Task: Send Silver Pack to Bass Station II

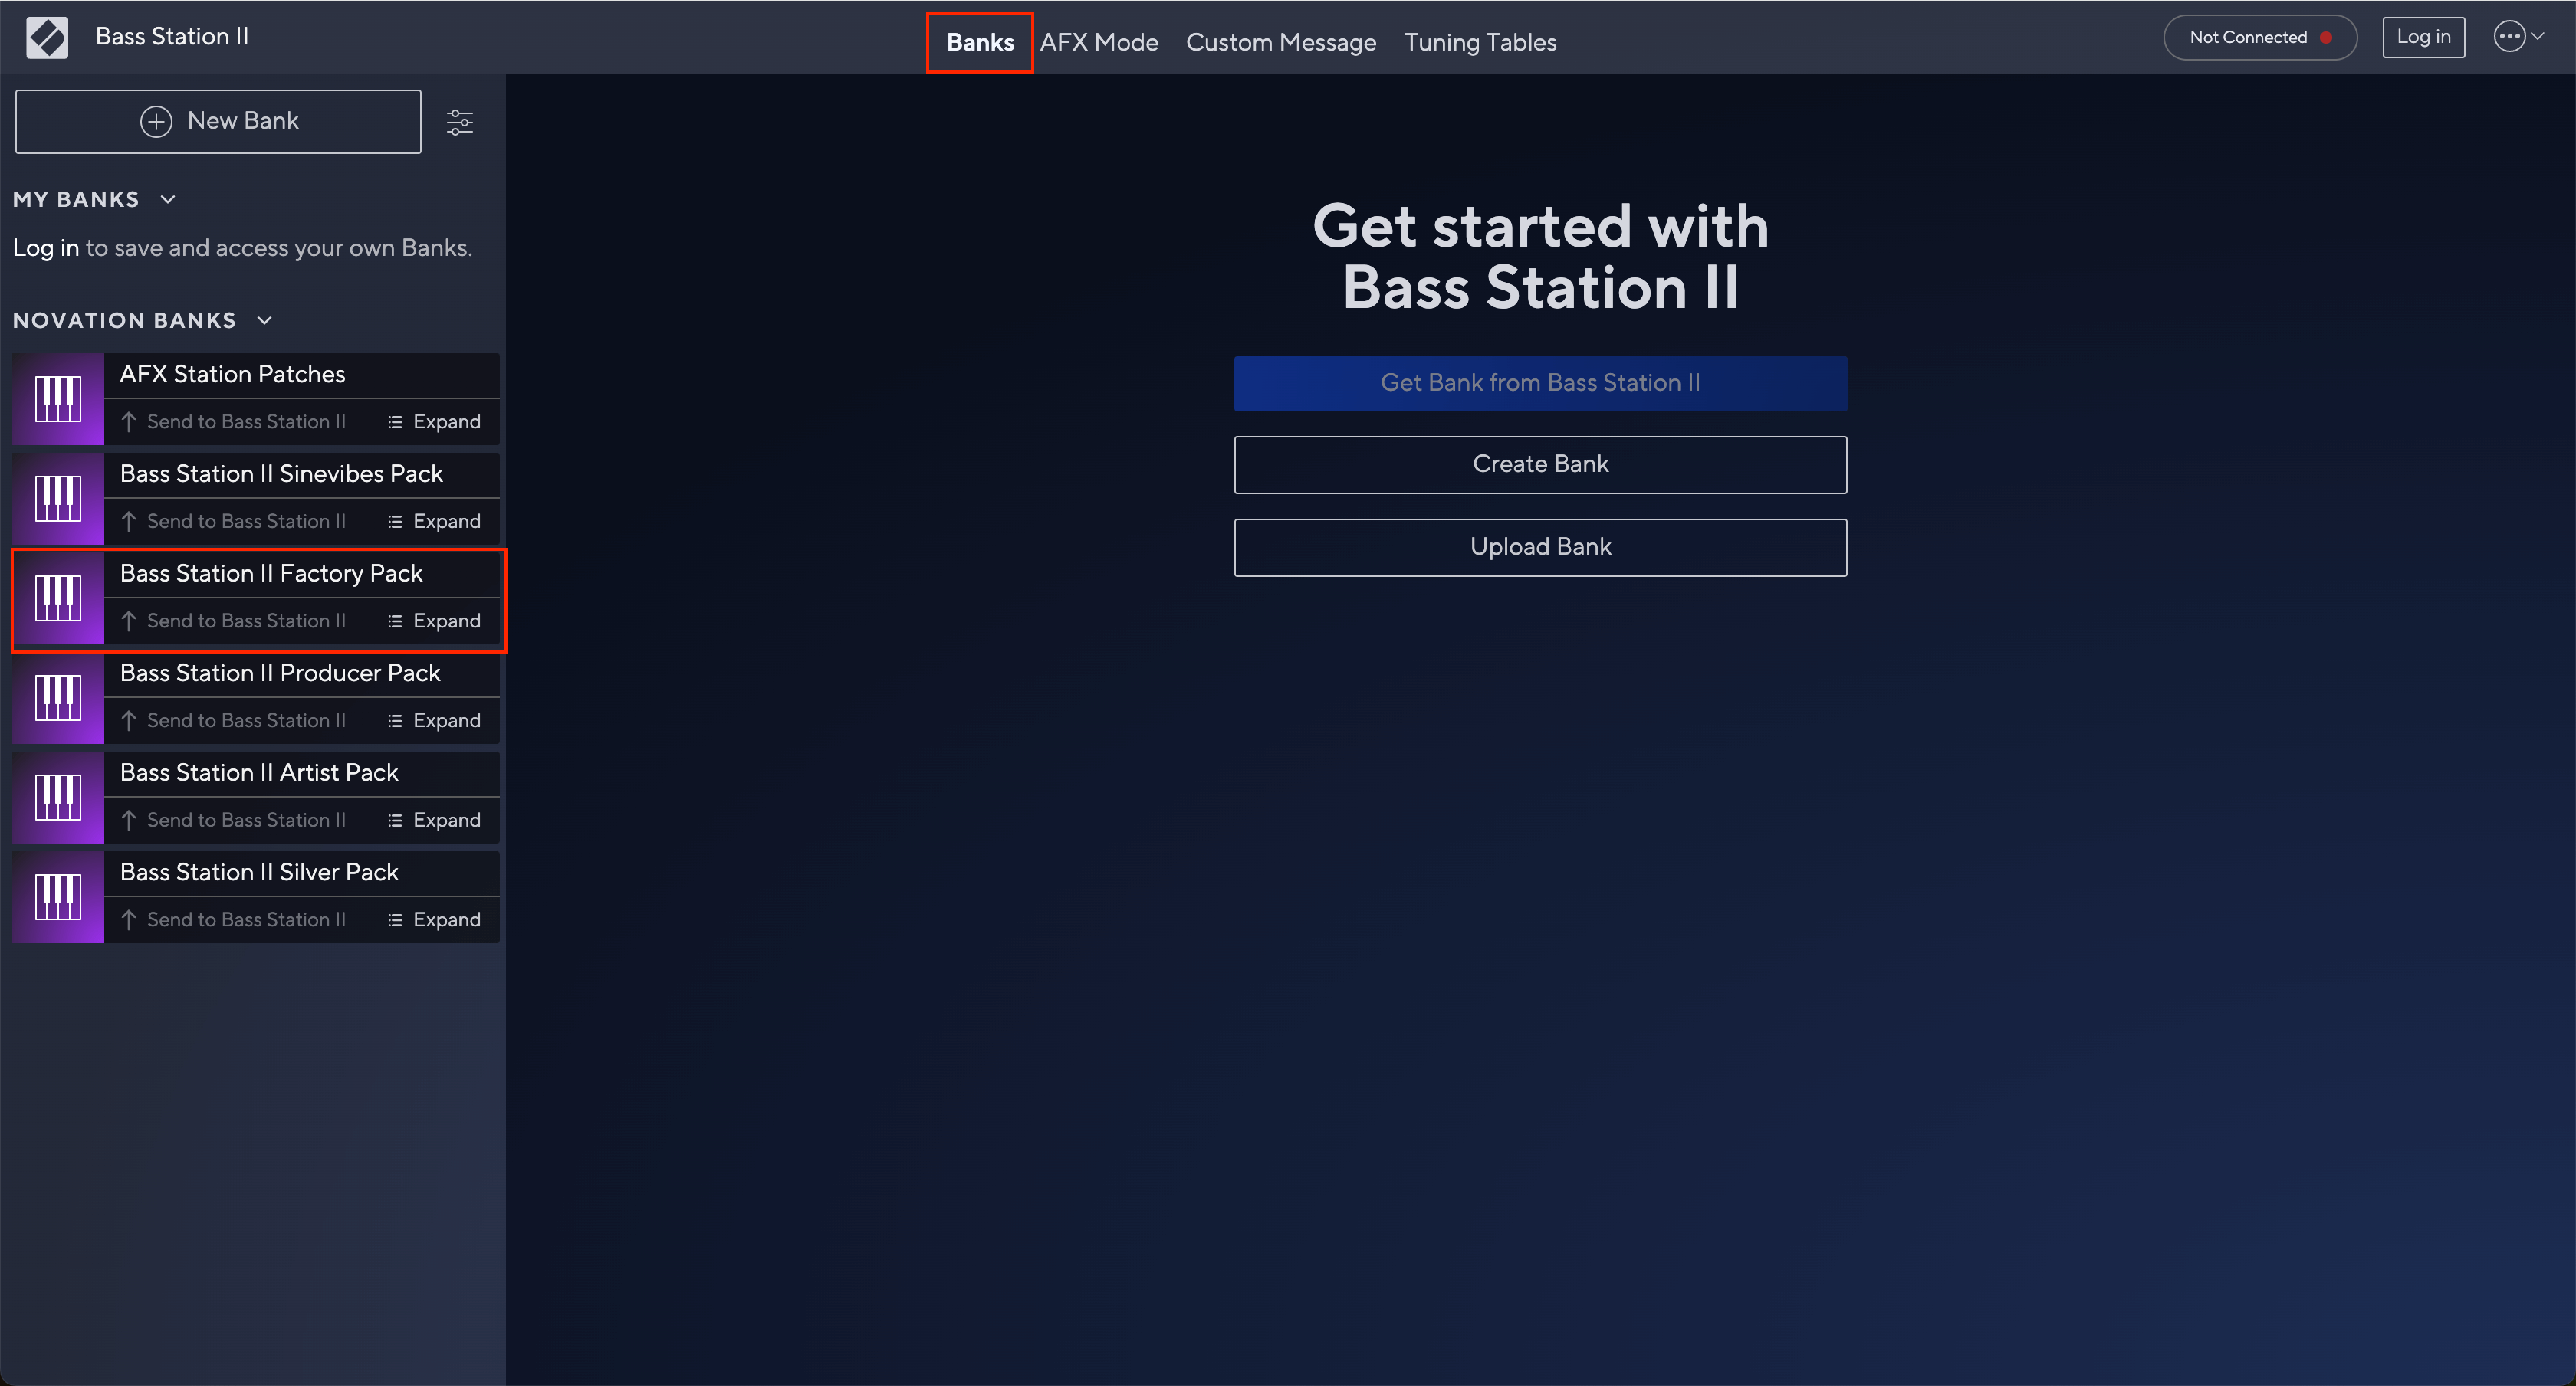Action: 234,919
